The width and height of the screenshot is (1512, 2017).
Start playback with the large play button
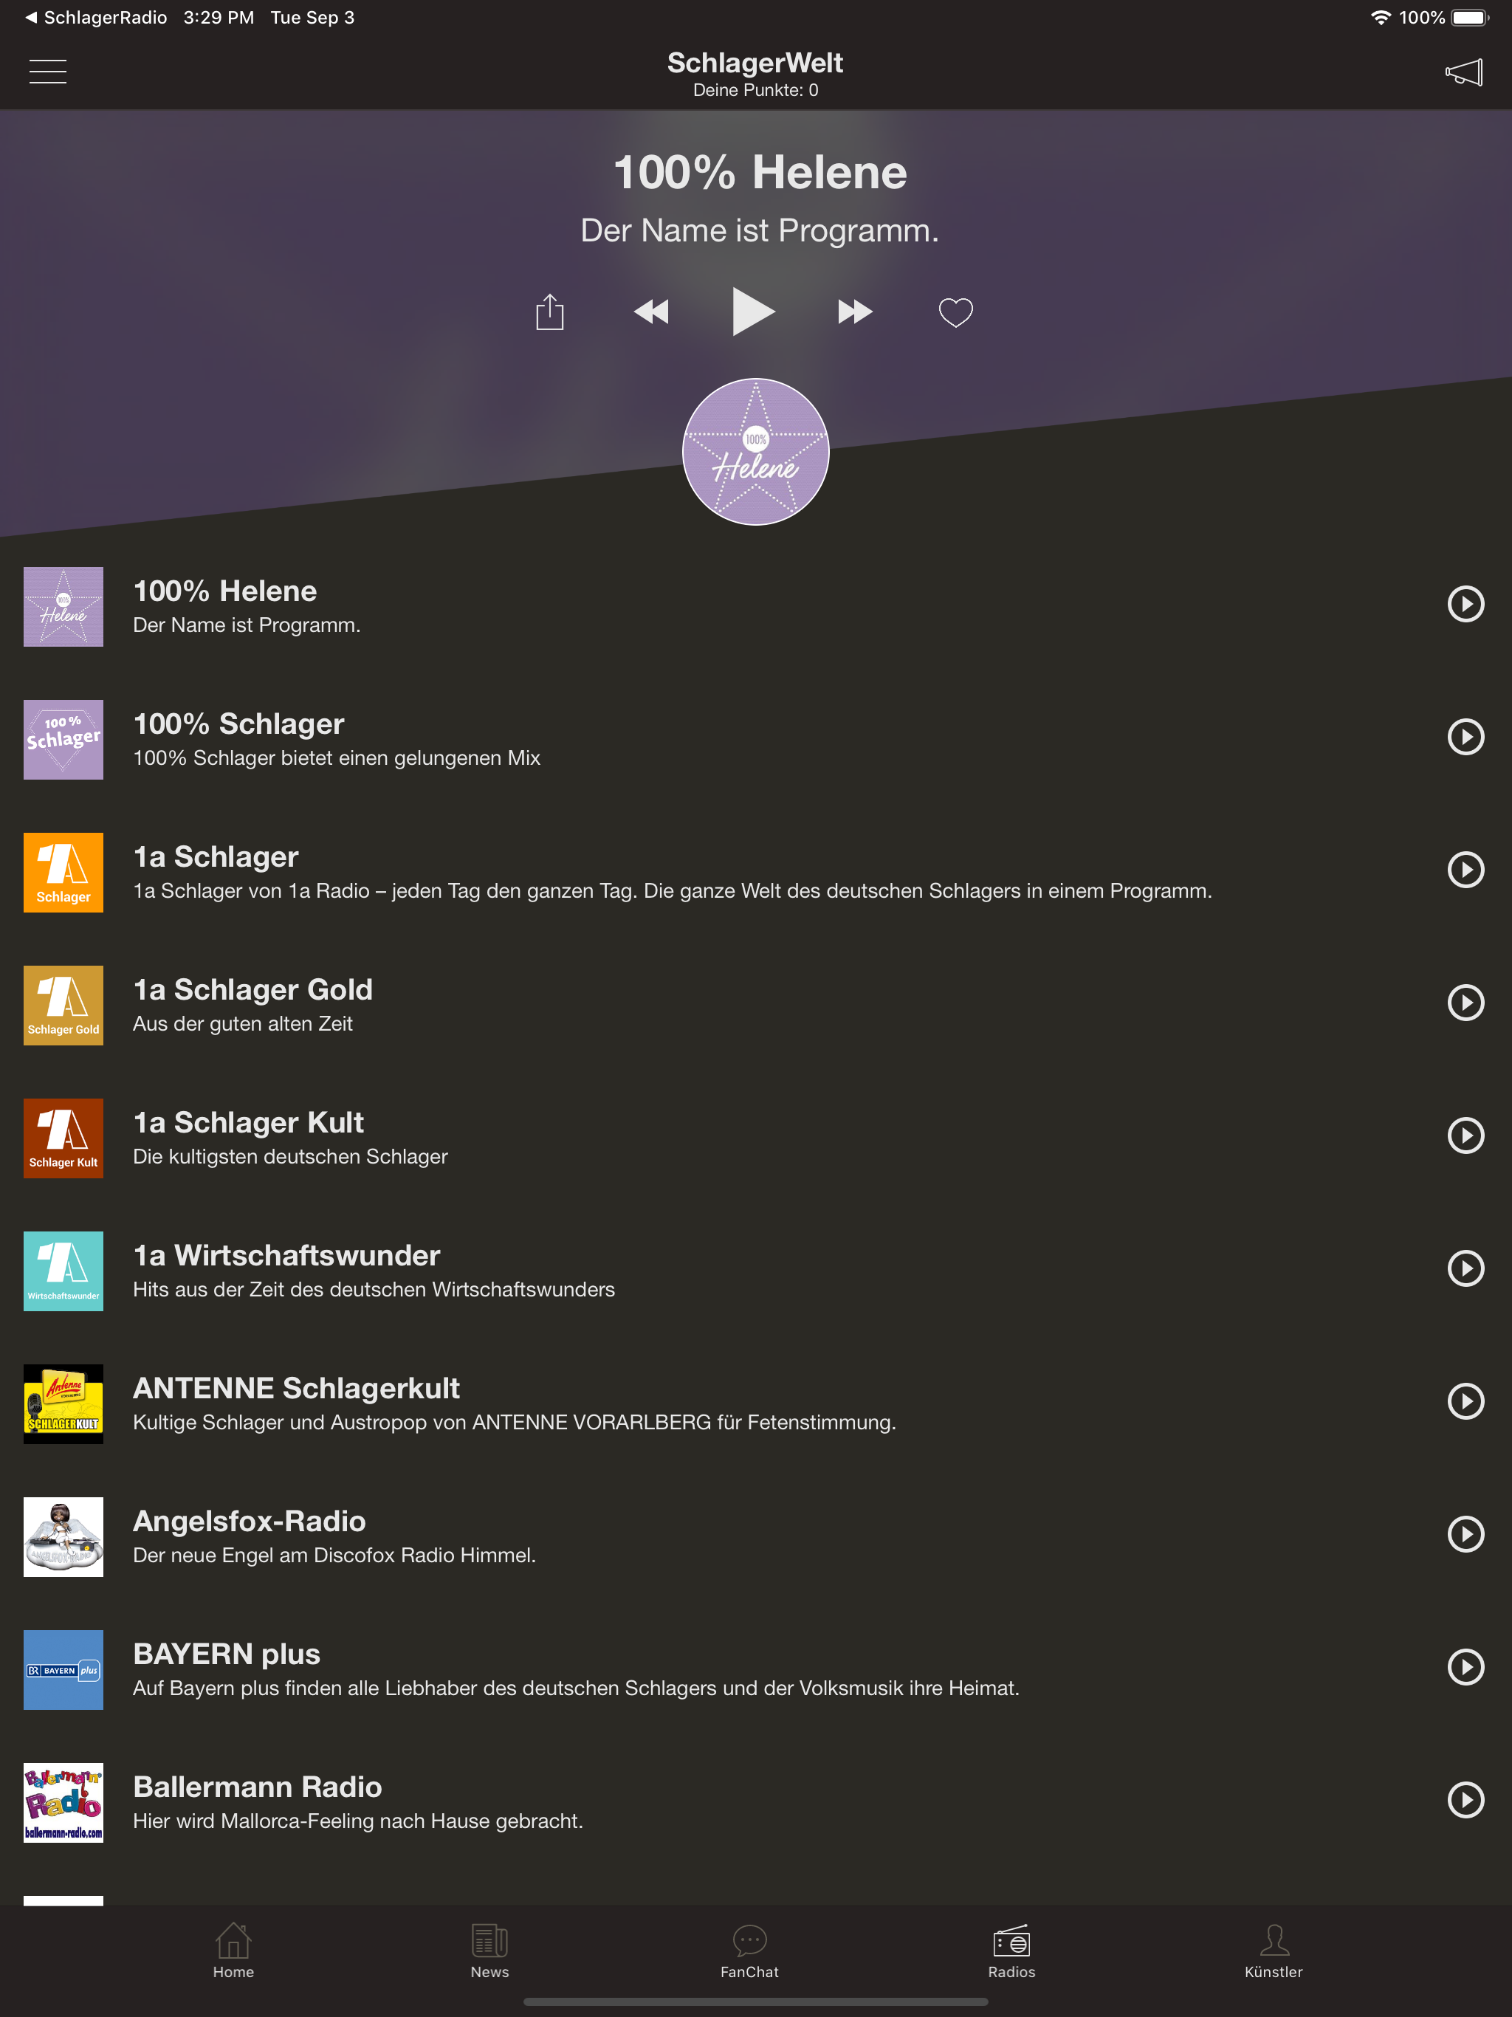(x=753, y=312)
